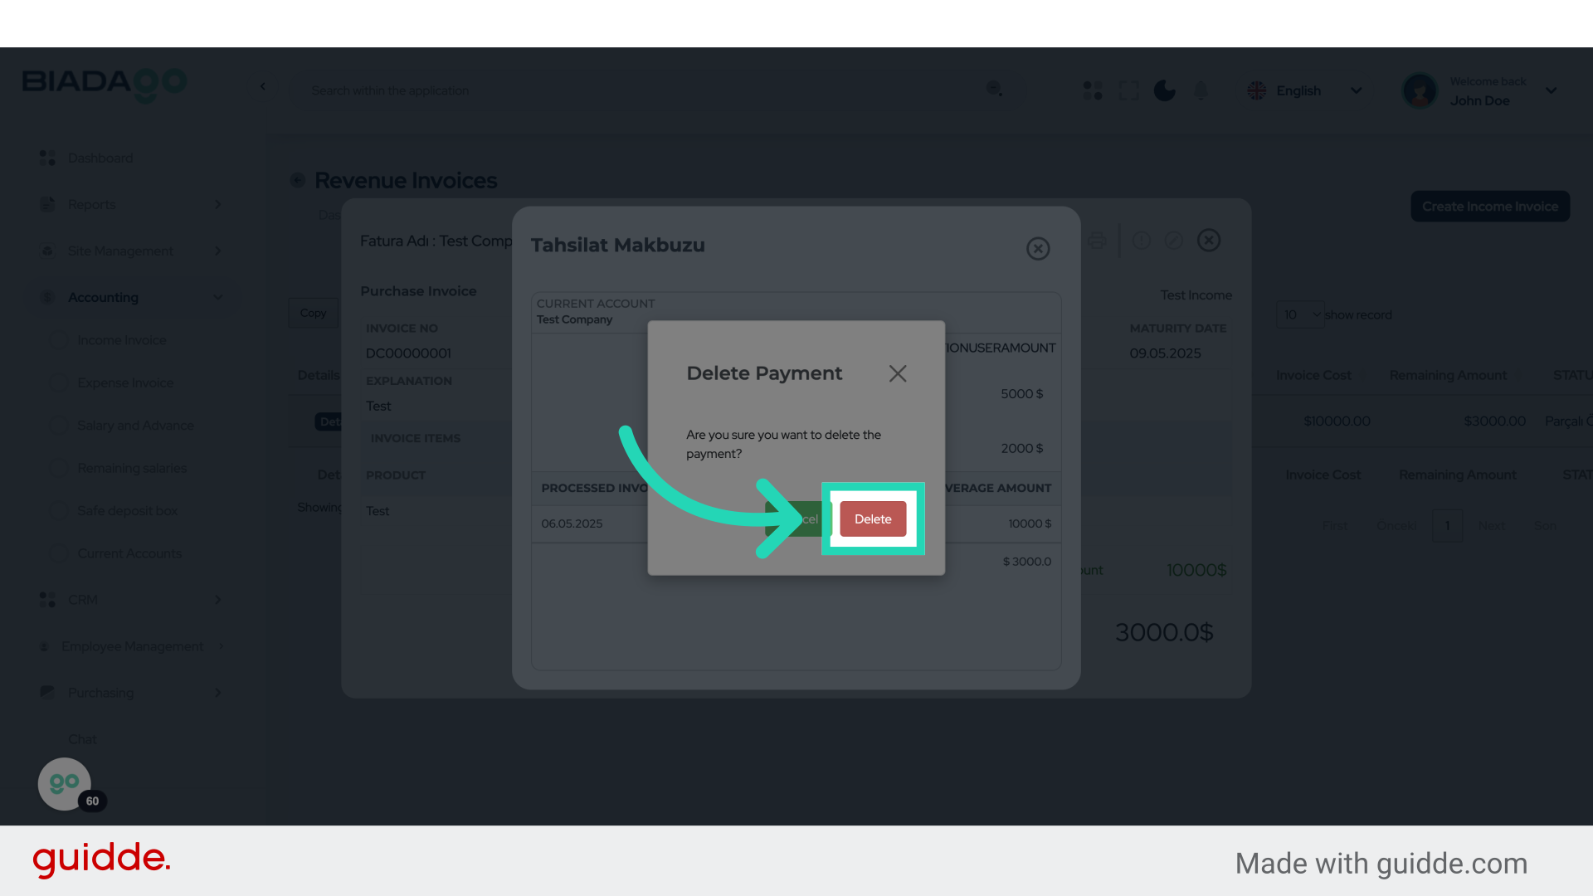1593x896 pixels.
Task: Click the go chat bubble icon
Action: 64,783
